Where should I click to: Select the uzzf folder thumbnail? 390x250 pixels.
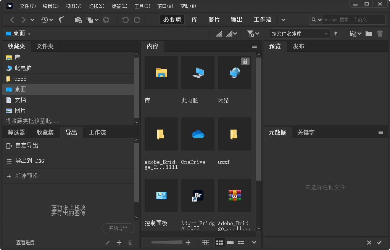(234, 134)
